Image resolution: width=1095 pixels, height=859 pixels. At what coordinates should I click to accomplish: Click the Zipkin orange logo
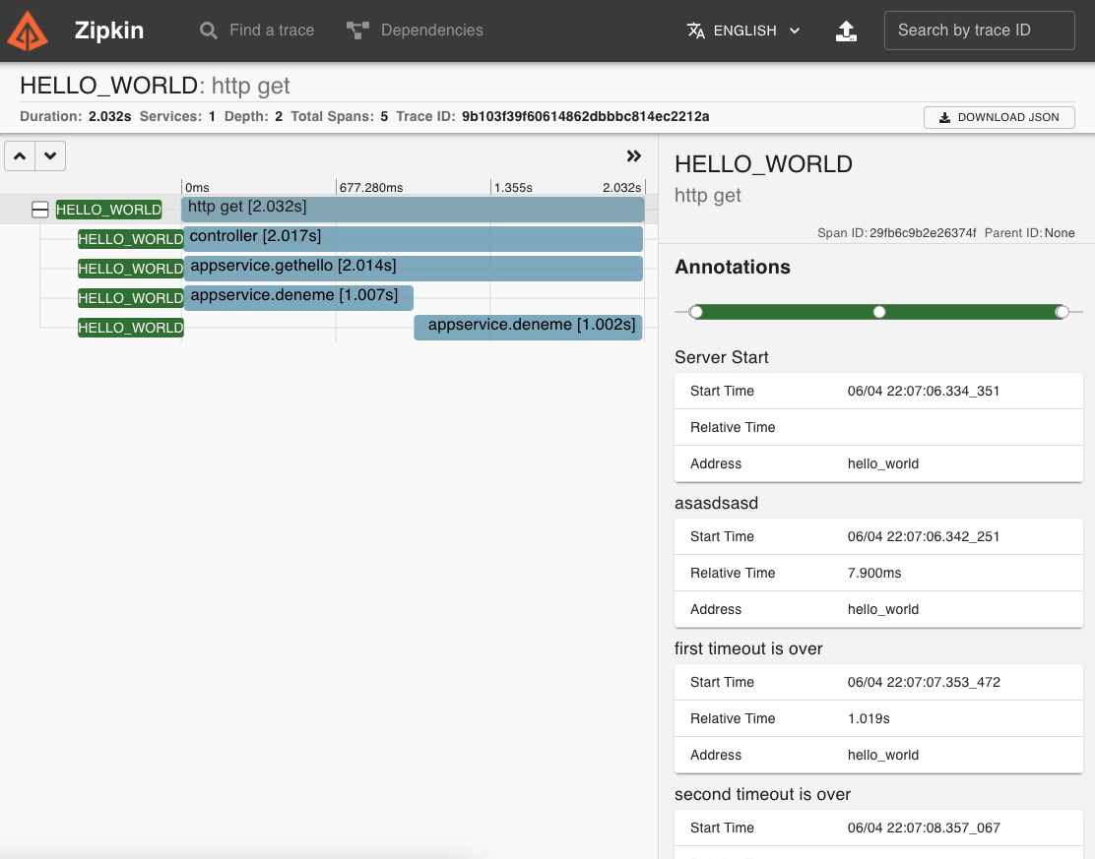28,31
